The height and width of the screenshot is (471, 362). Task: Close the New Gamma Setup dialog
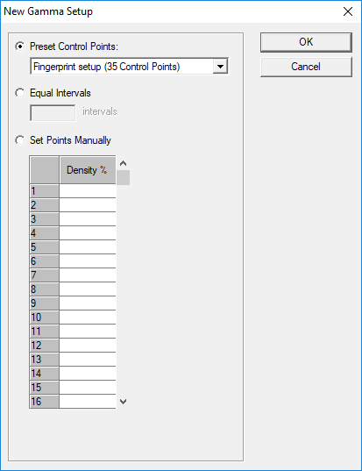348,11
